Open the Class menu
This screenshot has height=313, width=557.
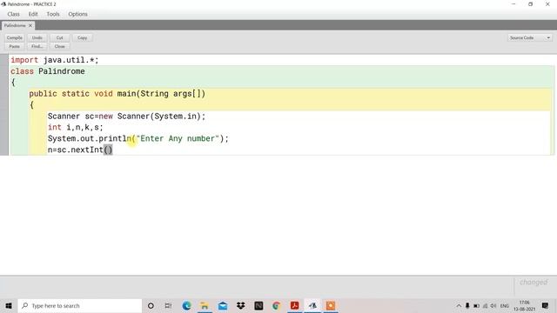(14, 14)
